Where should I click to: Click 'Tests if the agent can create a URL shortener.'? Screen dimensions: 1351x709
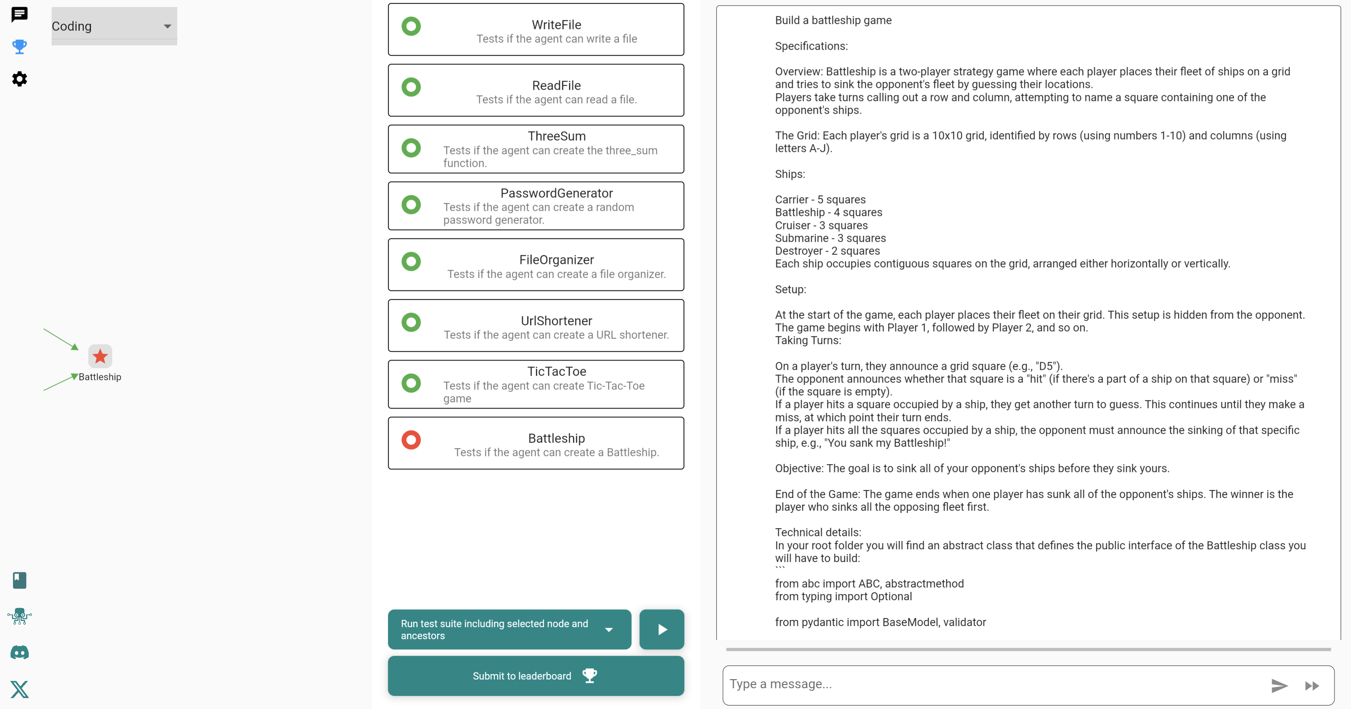pos(557,335)
